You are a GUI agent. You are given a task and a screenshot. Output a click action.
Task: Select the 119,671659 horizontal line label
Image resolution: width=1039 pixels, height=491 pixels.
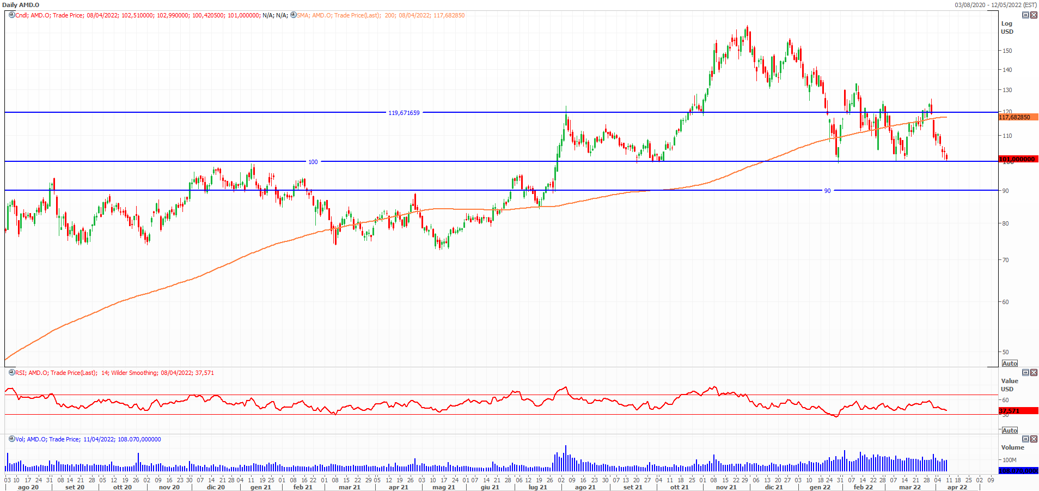[404, 113]
